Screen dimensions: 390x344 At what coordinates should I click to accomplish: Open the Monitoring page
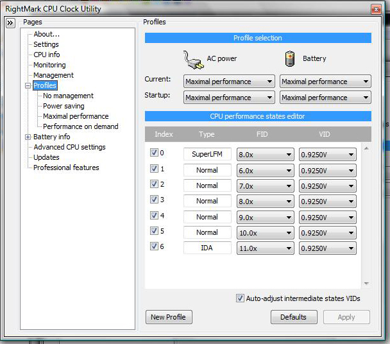50,65
